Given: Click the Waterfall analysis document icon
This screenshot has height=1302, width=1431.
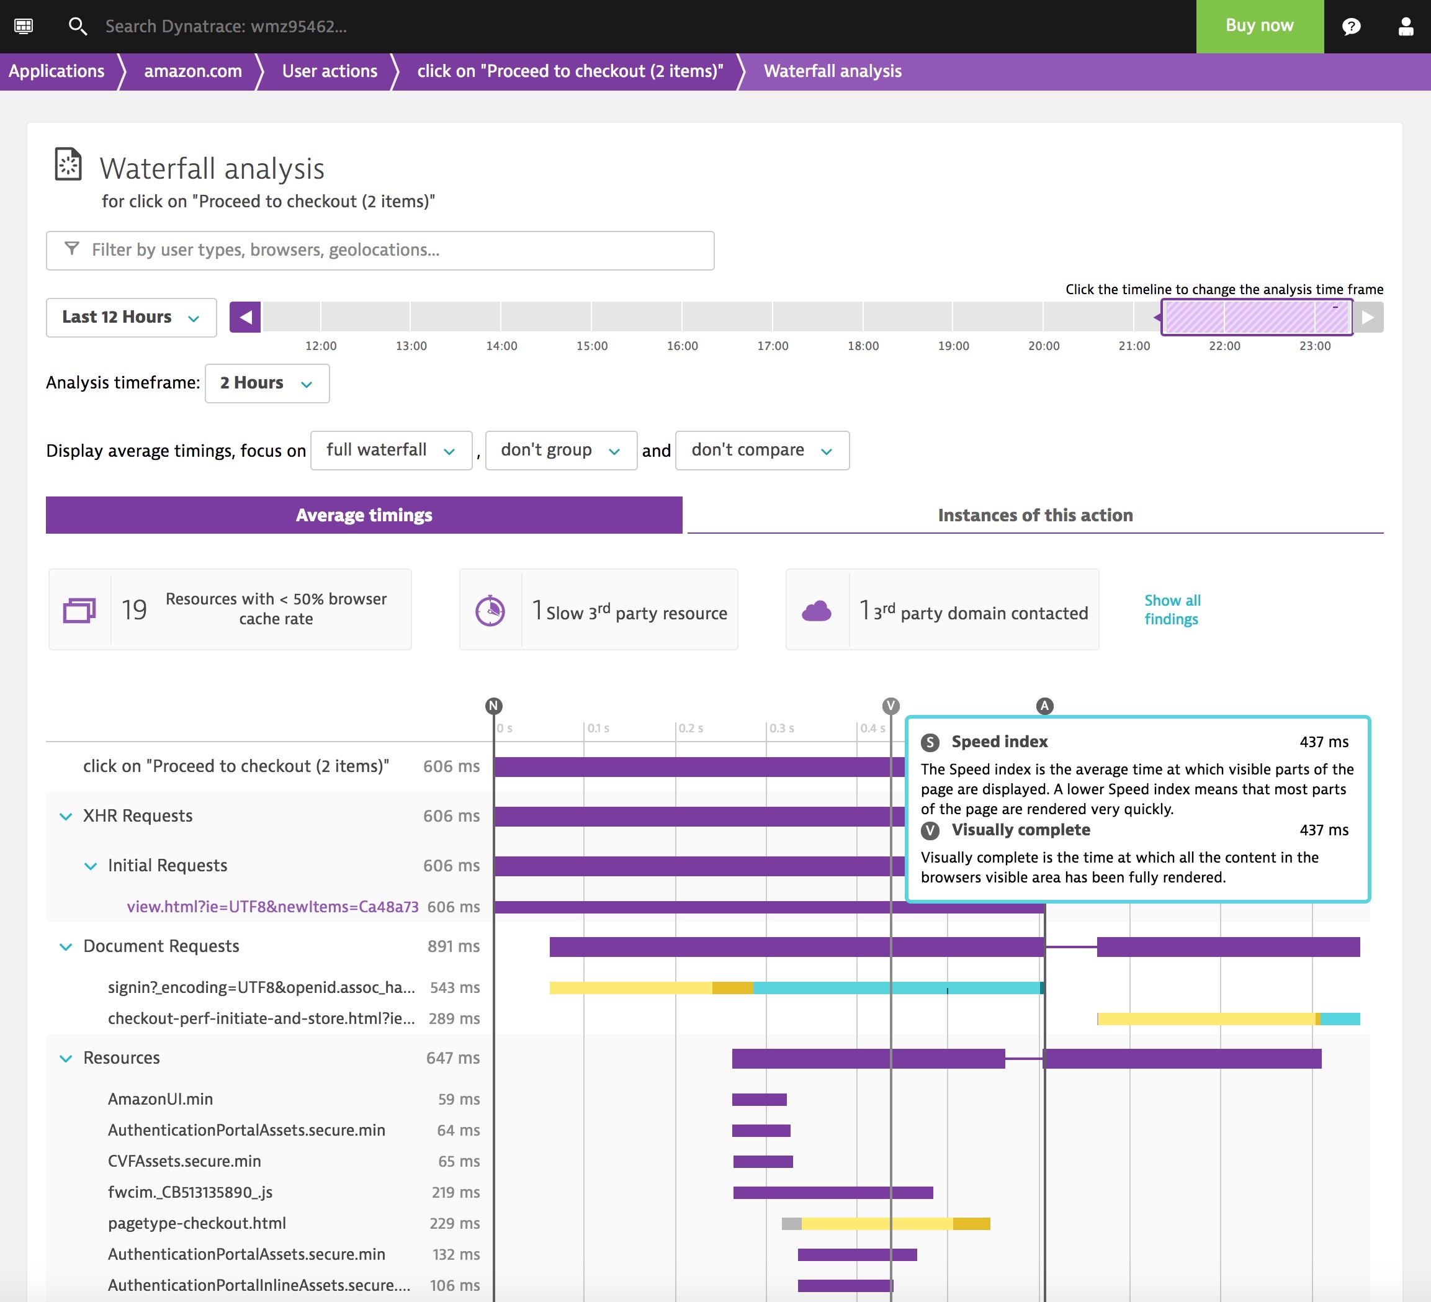Looking at the screenshot, I should coord(68,164).
